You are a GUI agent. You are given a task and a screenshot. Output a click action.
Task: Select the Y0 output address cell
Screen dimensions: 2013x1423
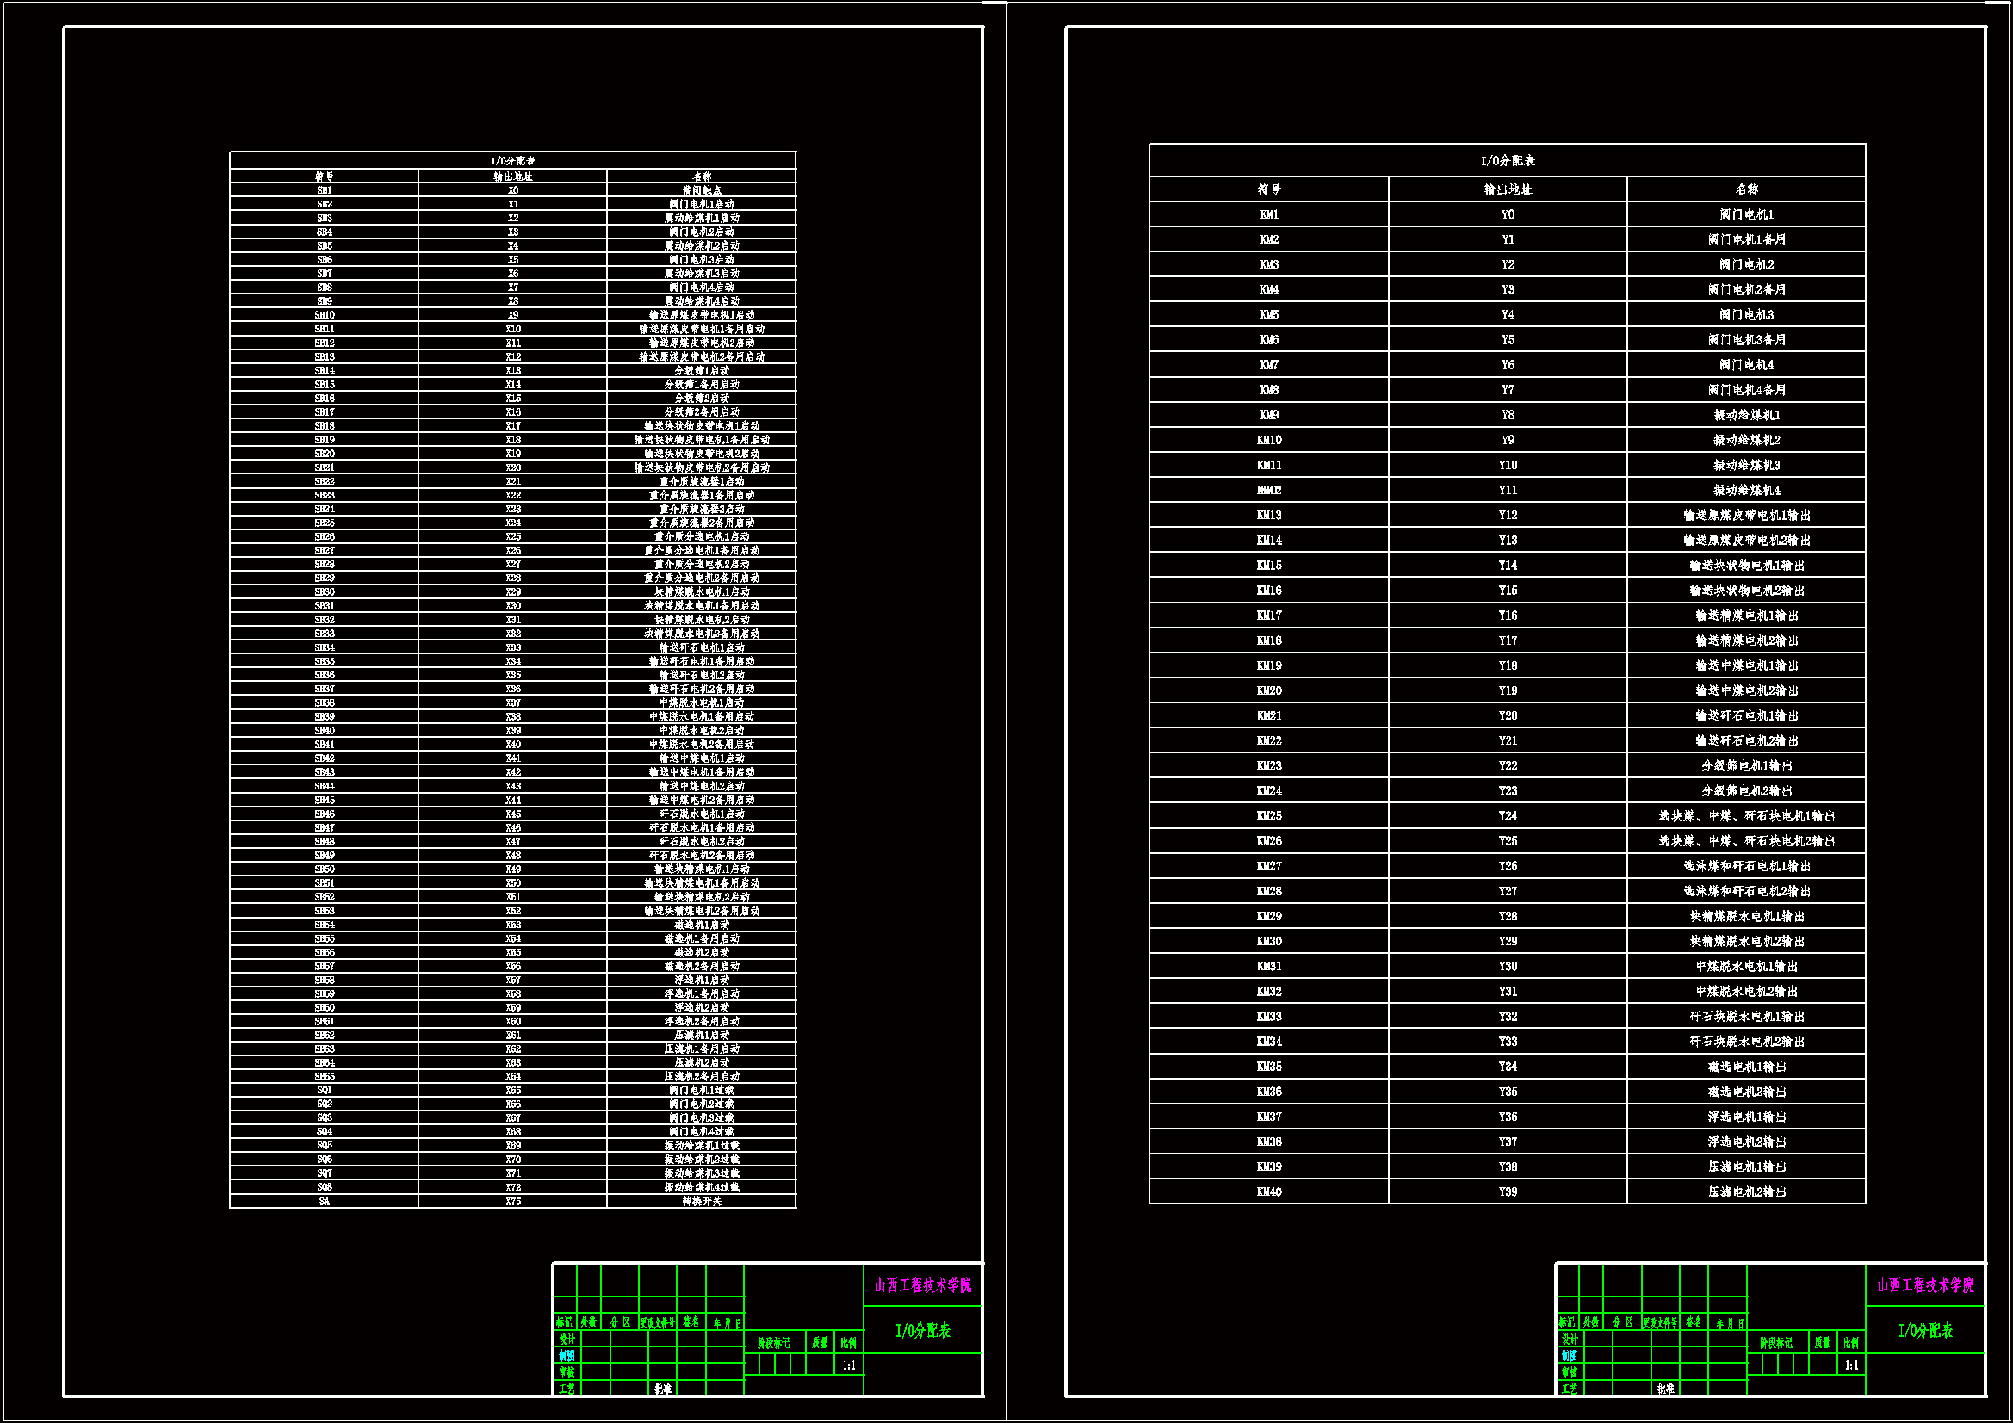pos(1507,215)
